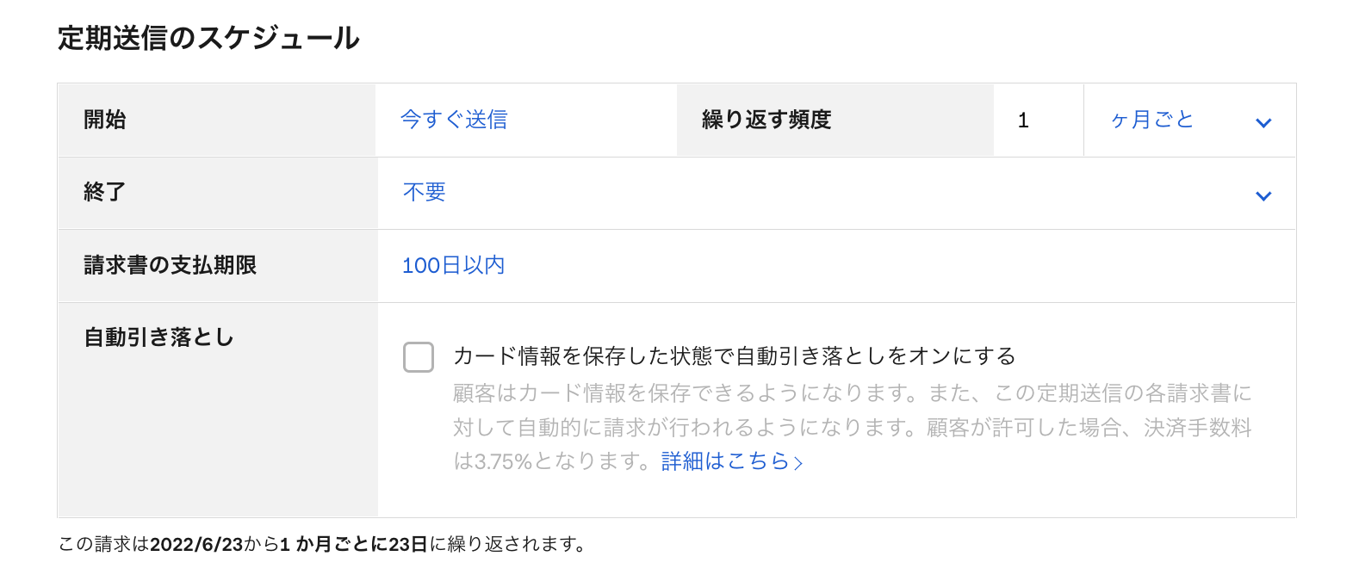Click the small arrow after 詳細はこちら

pos(798,463)
